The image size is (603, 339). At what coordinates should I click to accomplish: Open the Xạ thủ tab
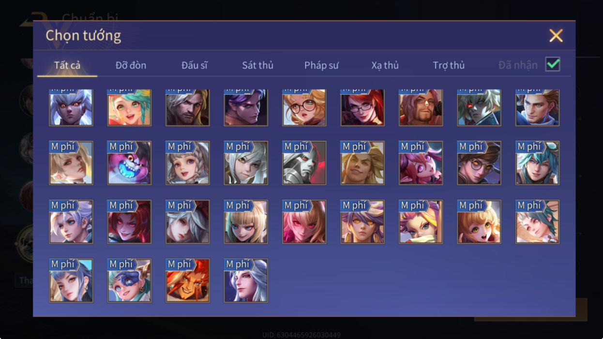[385, 65]
